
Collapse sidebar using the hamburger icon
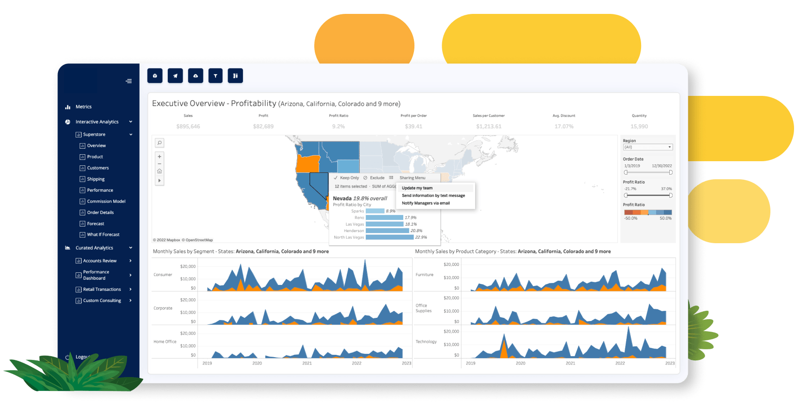pyautogui.click(x=128, y=81)
